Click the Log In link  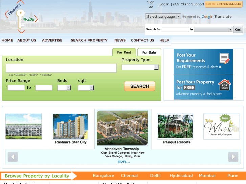(x=164, y=4)
